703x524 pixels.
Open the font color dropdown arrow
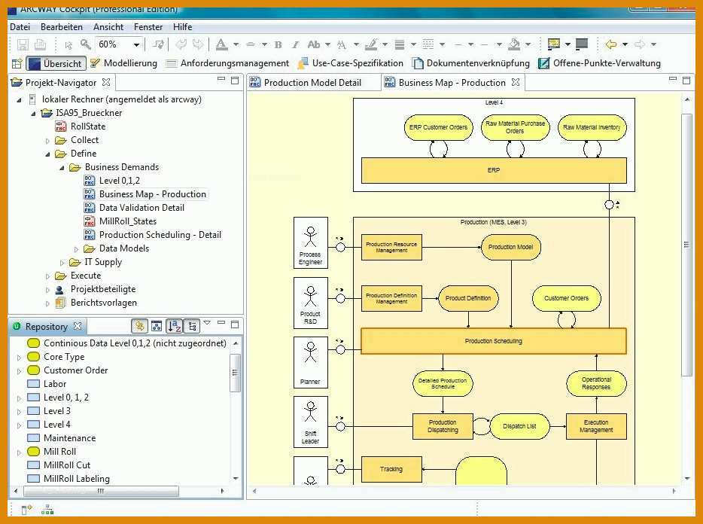(x=236, y=44)
